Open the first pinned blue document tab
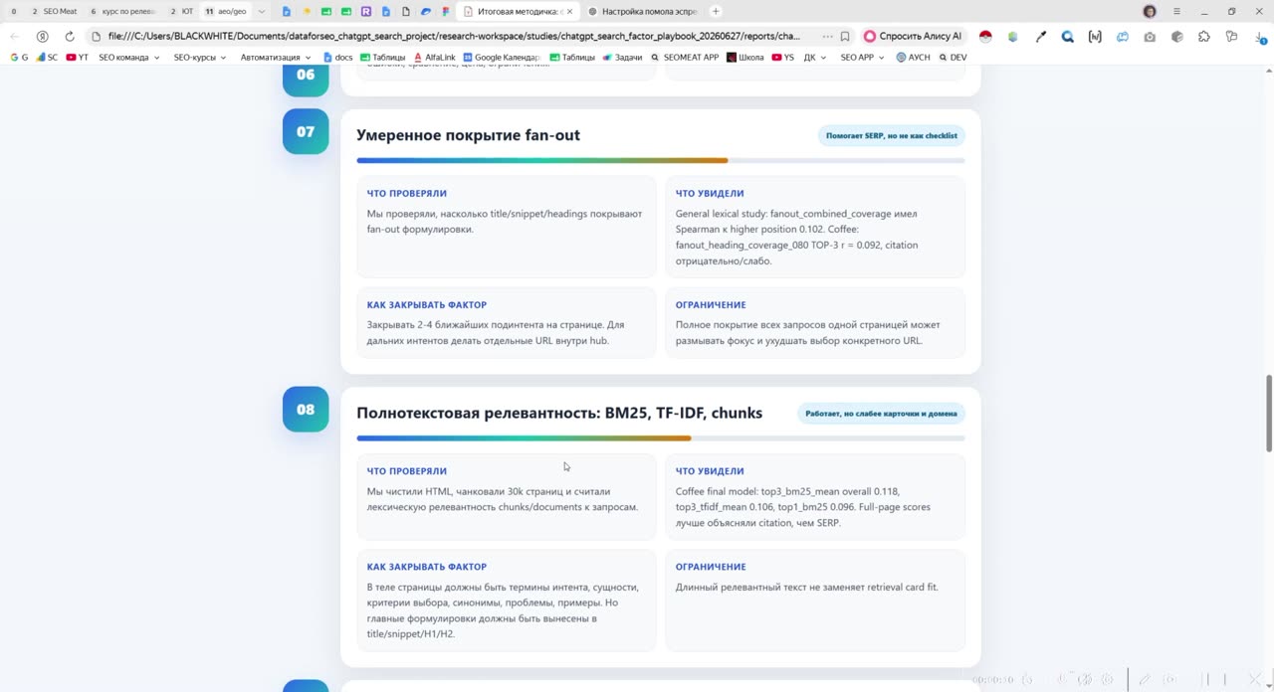 point(287,11)
